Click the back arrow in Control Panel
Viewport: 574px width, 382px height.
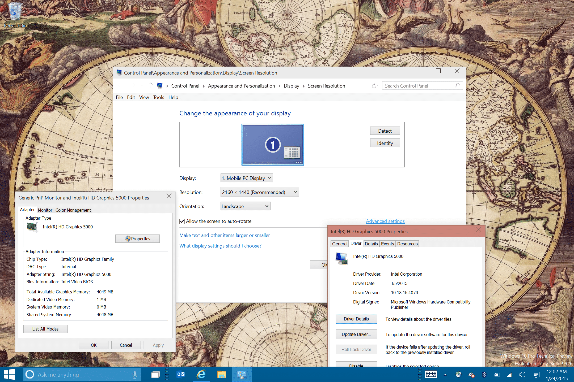[121, 85]
